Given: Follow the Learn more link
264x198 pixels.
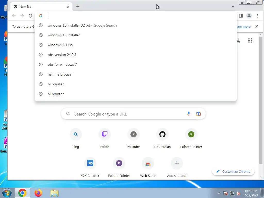Looking at the screenshot, I should (x=243, y=27).
